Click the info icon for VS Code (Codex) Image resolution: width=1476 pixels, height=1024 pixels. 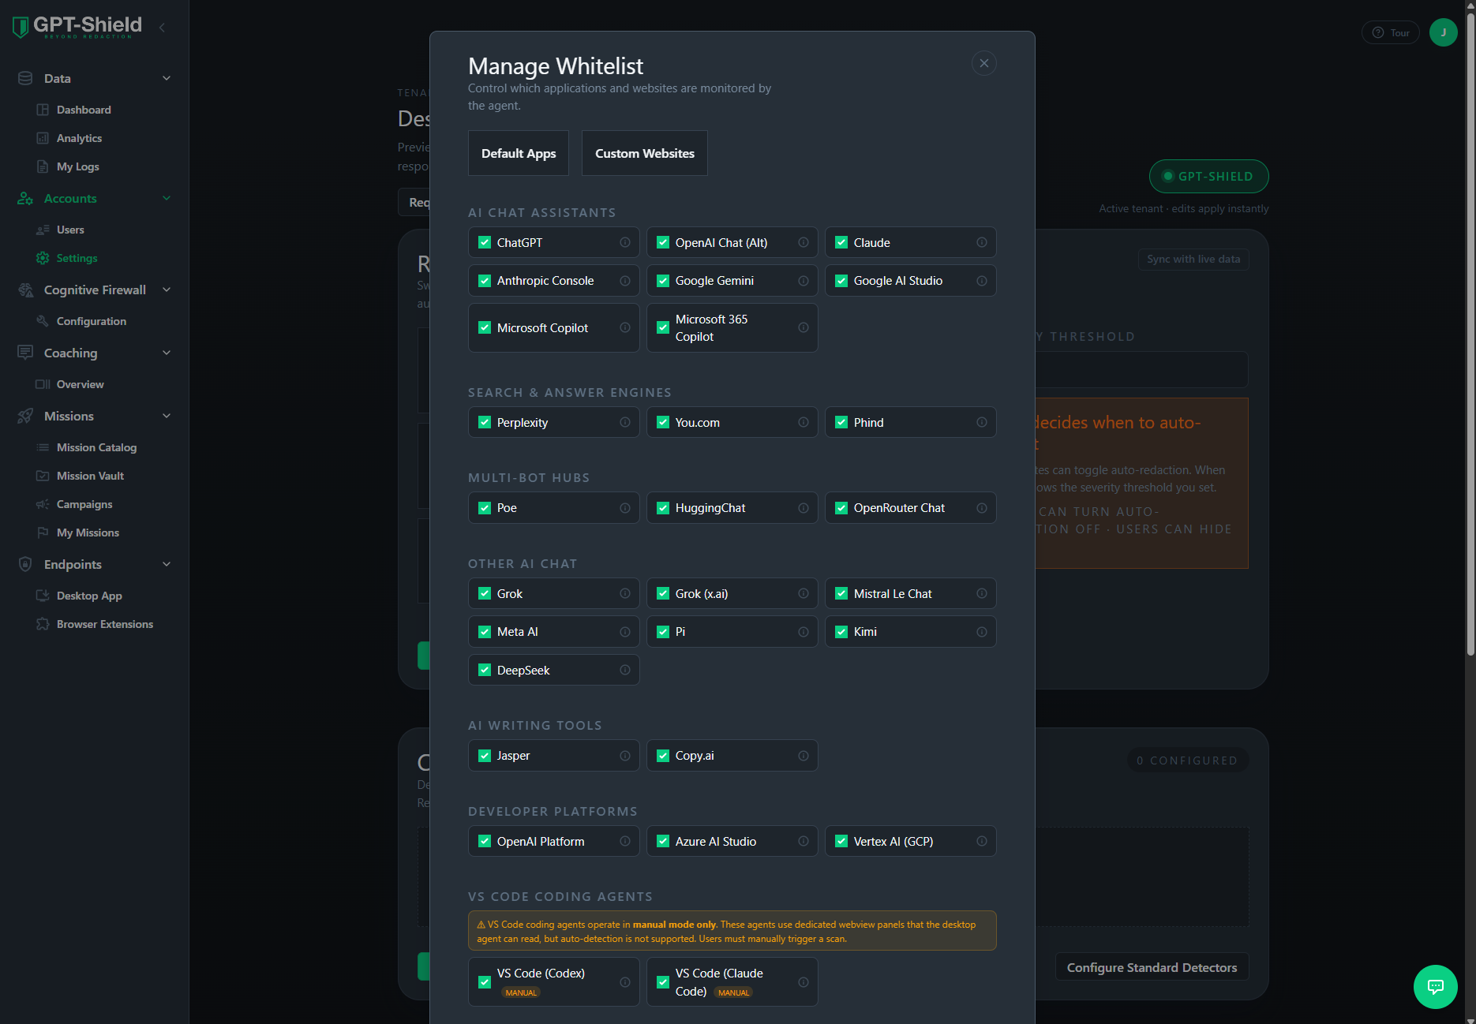(x=625, y=982)
